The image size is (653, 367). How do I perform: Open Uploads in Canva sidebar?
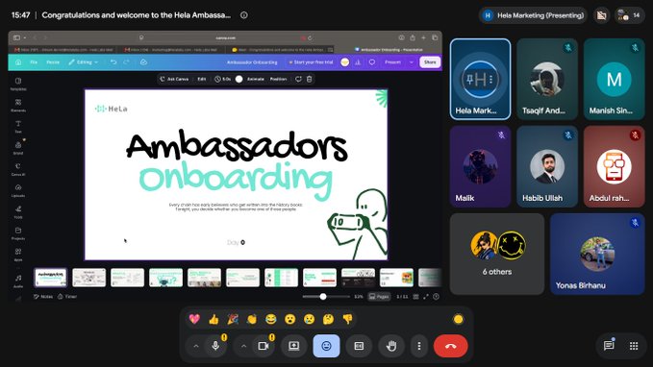(18, 190)
